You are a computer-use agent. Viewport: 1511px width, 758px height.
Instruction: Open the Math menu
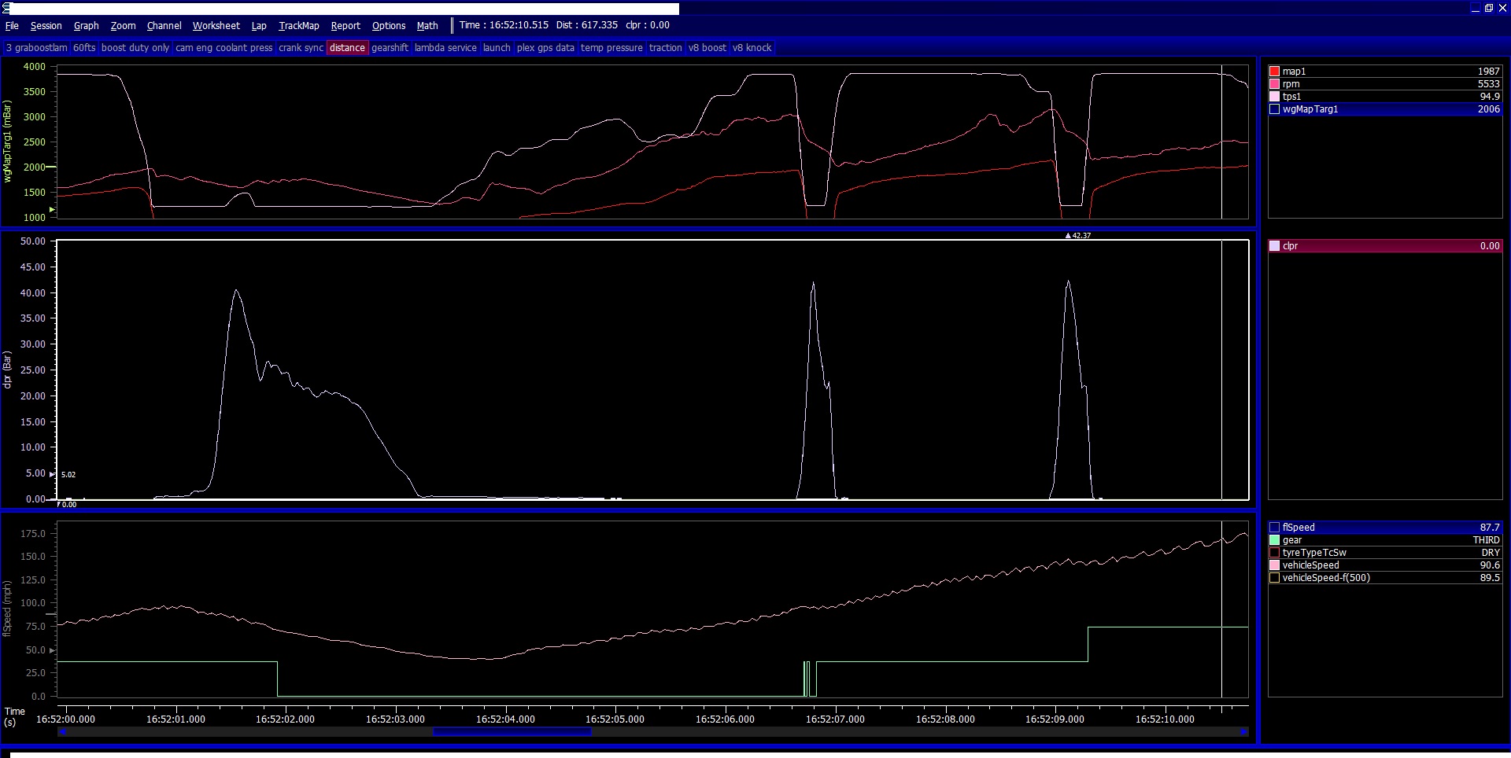(x=427, y=25)
